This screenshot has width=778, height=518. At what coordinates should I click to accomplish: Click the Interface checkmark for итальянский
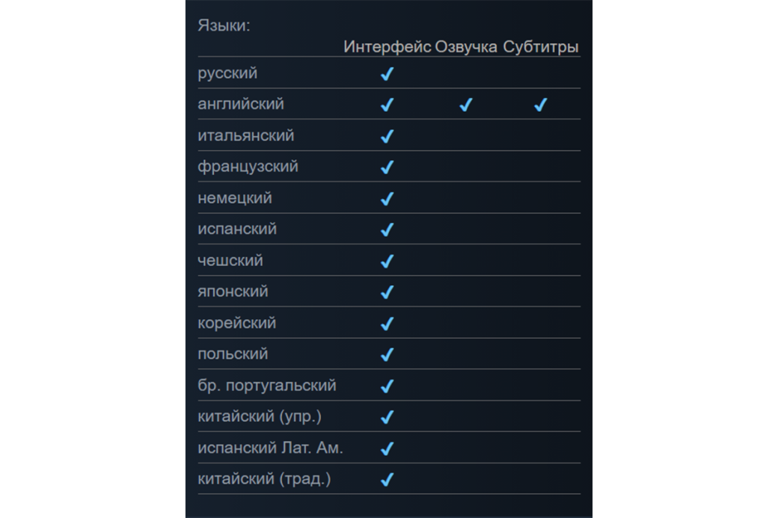click(x=387, y=136)
